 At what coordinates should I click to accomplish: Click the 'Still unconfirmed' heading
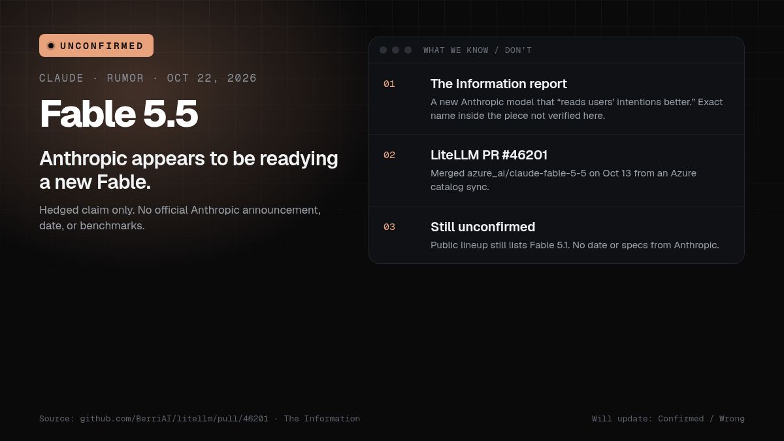tap(483, 227)
